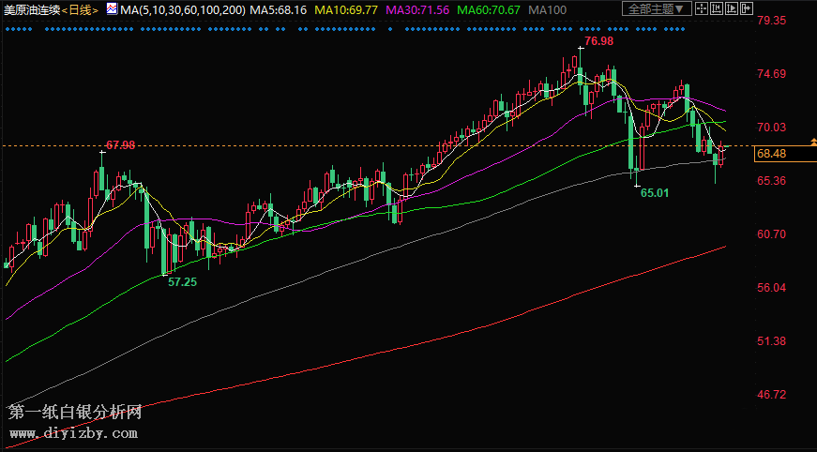
Task: Select the 美原油连续 contract title
Action: pyautogui.click(x=31, y=9)
